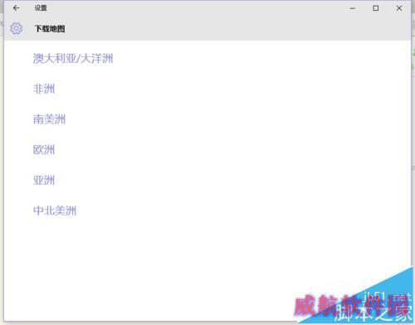Click the jb51.net watermark text
Viewport: 415px width, 325px height.
point(388,297)
